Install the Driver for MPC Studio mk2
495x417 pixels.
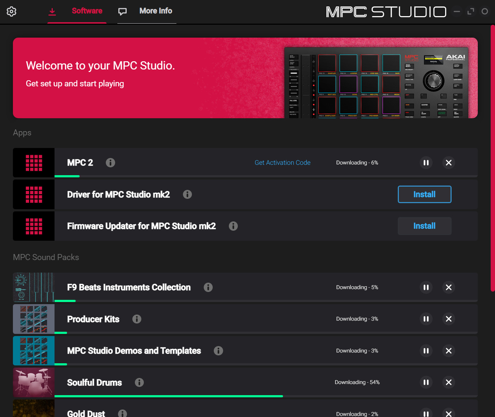(424, 194)
